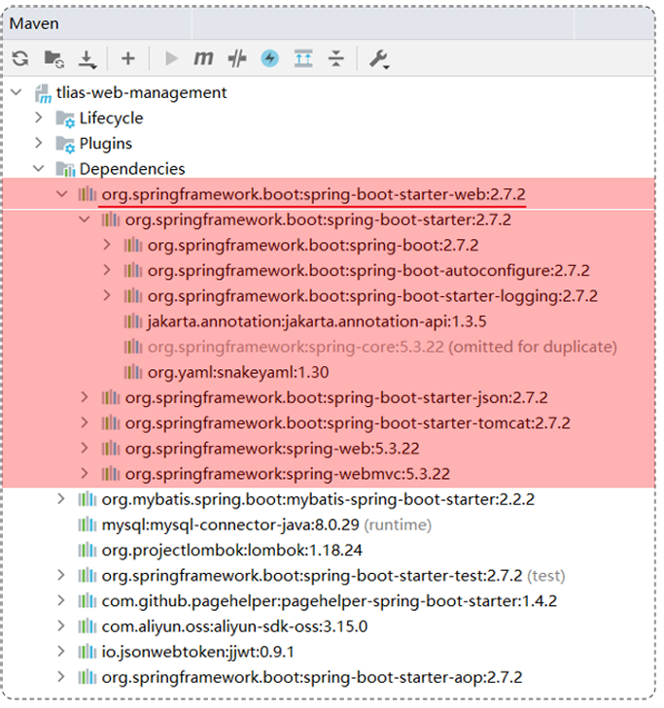
Task: Expand spring-boot-starter-test:2.7.2 dependency
Action: 61,575
